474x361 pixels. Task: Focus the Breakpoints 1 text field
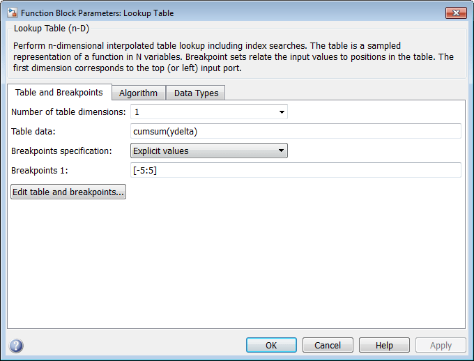click(x=296, y=170)
